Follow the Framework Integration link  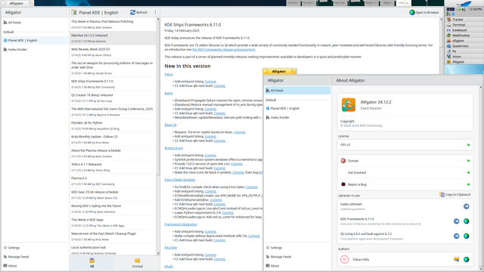pyautogui.click(x=181, y=224)
